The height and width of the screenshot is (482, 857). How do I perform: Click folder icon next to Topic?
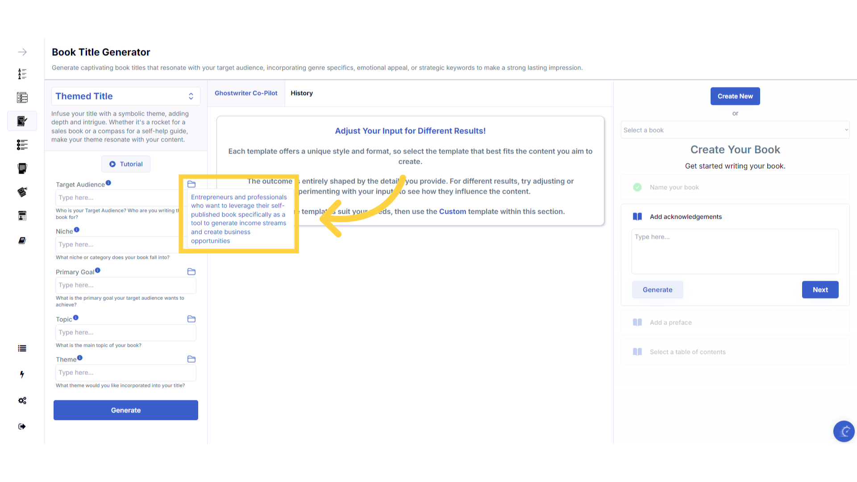coord(191,319)
